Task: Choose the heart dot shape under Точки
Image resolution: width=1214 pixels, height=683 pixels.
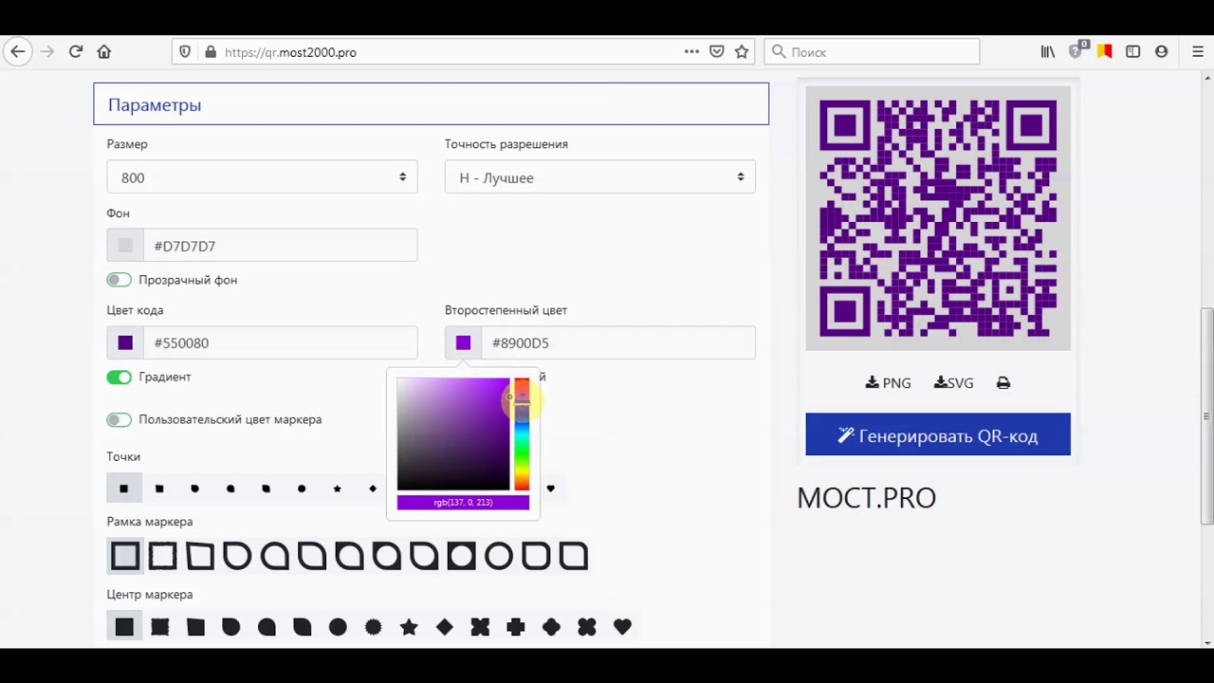Action: 550,489
